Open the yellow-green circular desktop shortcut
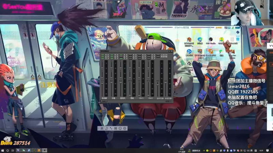The width and height of the screenshot is (273, 153). 221,39
